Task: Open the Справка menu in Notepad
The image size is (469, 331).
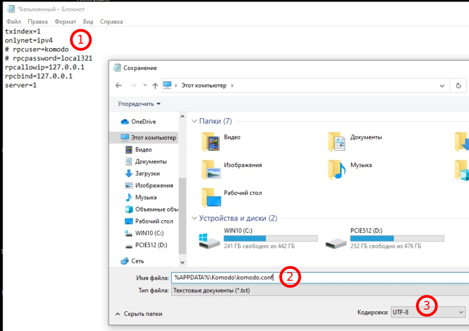Action: tap(112, 21)
